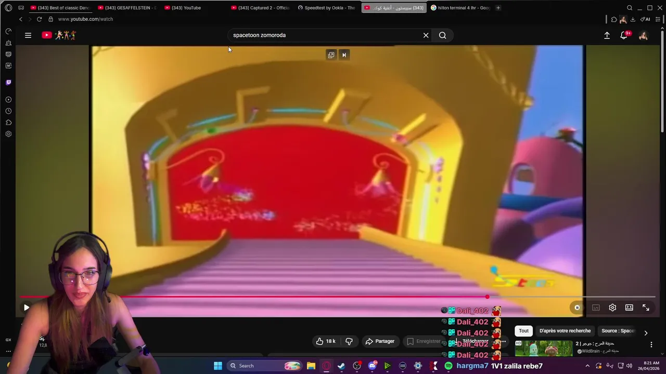Image resolution: width=666 pixels, height=374 pixels.
Task: Toggle autoplay switch in player
Action: (577, 308)
